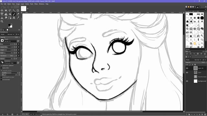Select the Eraser tool
Image resolution: width=207 pixels, height=116 pixels.
click(18, 14)
